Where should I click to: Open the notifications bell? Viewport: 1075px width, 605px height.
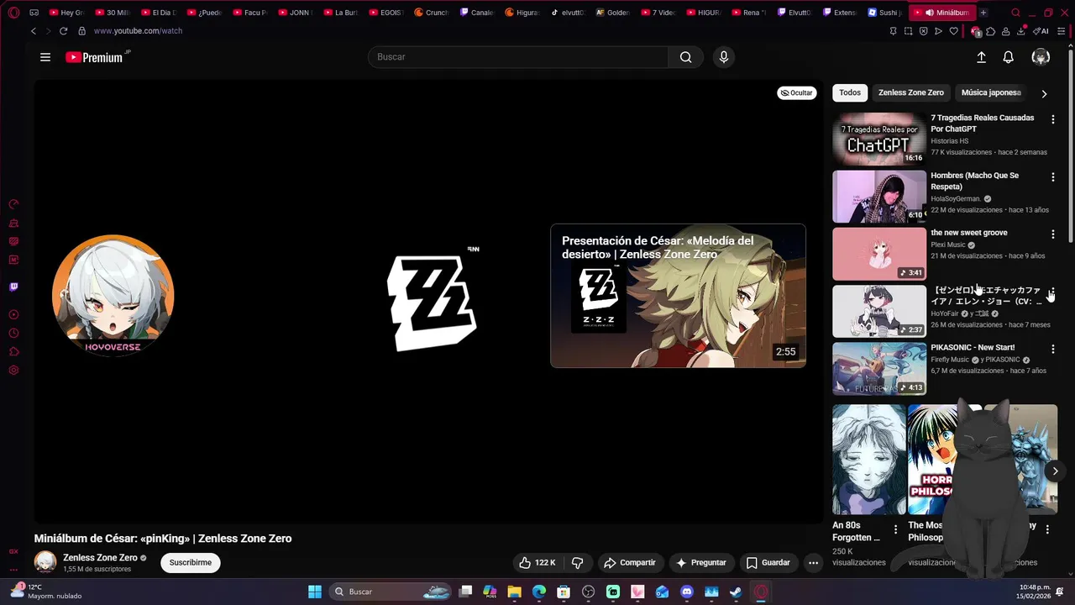click(x=1008, y=57)
